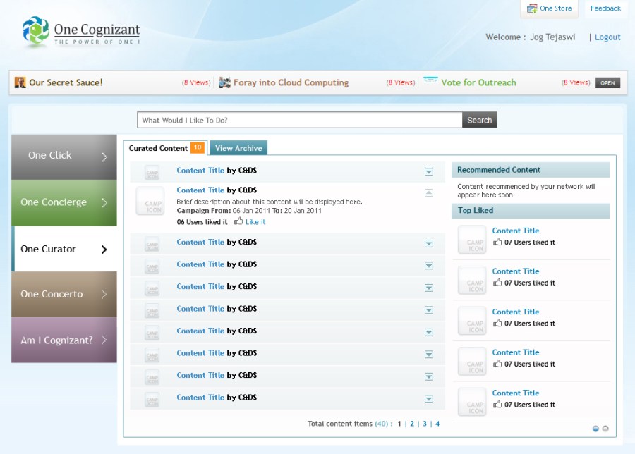Go to page 3 of content items
Viewport: 635px width, 454px height.
coord(424,424)
